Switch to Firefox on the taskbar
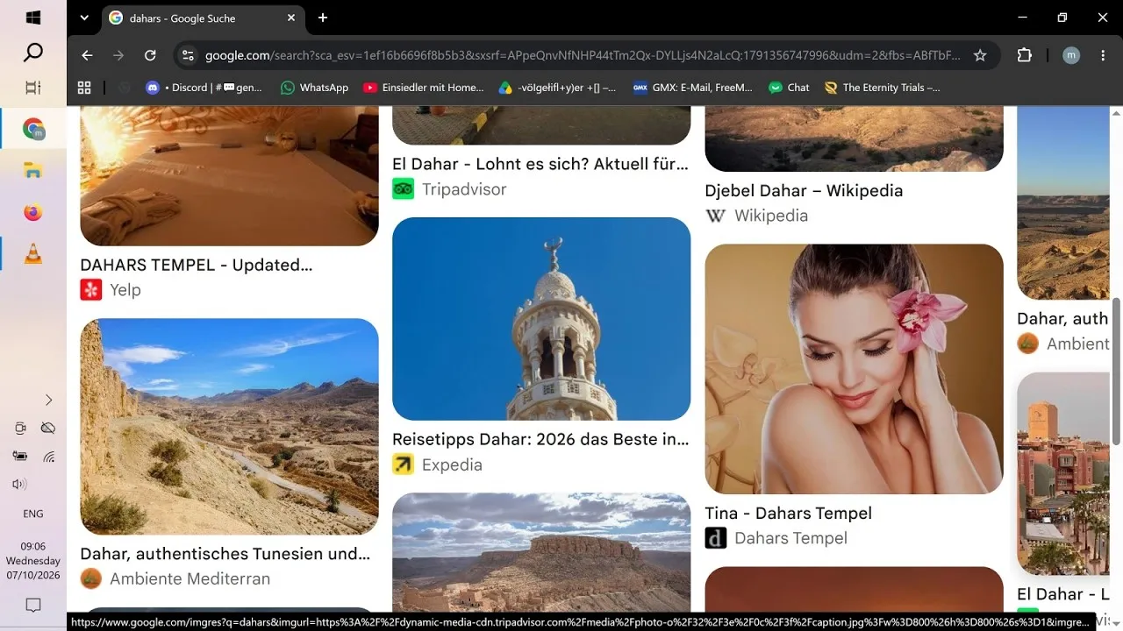This screenshot has width=1123, height=631. click(x=33, y=213)
